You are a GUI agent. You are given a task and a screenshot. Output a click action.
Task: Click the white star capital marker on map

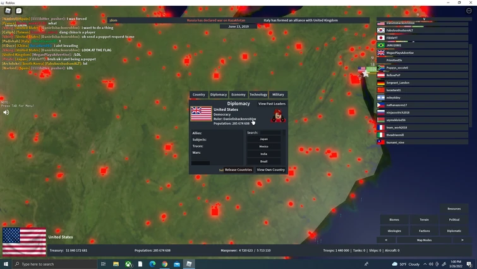(365, 74)
